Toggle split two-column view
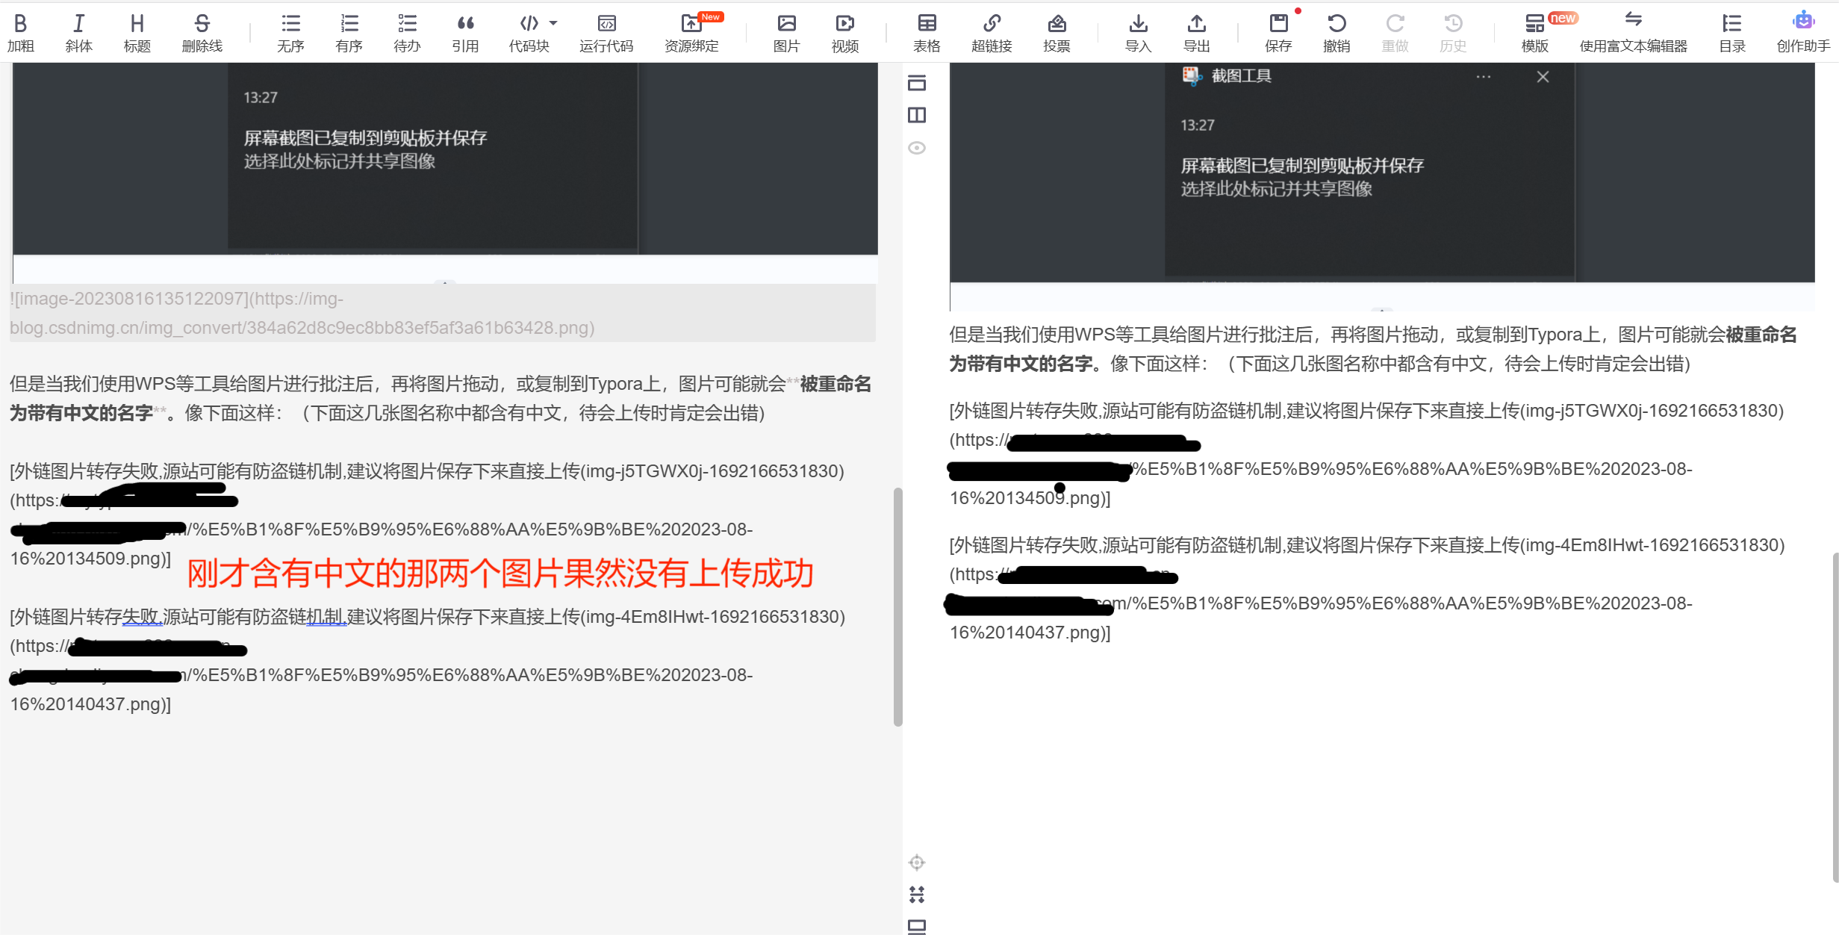Viewport: 1839px width, 935px height. [x=917, y=115]
